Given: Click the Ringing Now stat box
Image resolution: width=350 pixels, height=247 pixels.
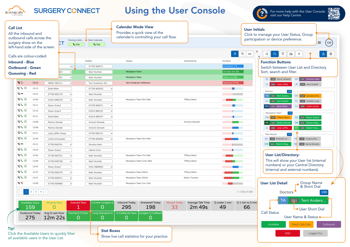Looking at the screenshot, I should coord(54,205).
